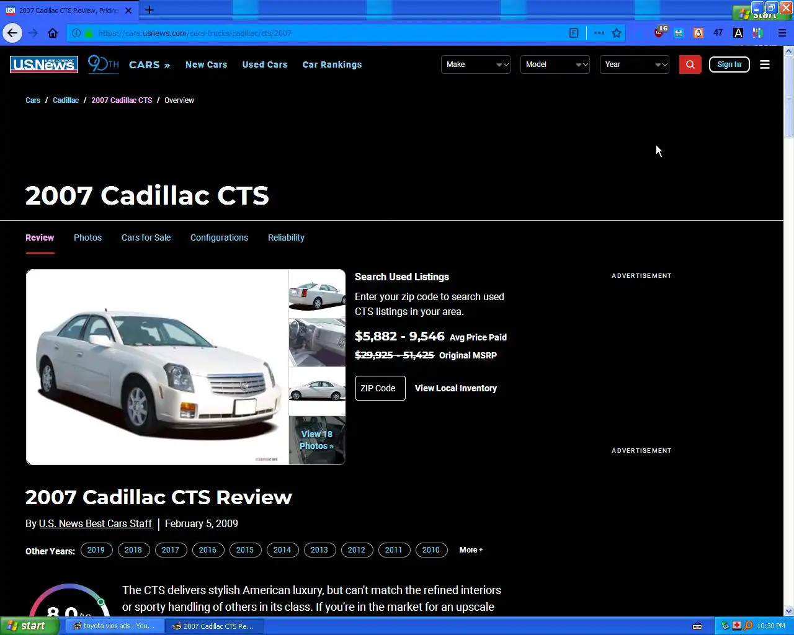Close the 2007 Cadillac CTS Review tab

pos(128,11)
